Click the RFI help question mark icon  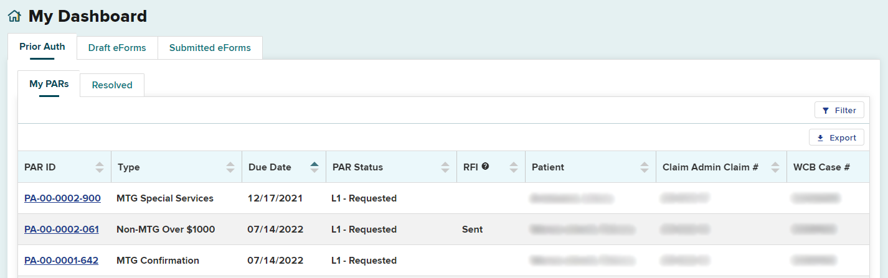tap(485, 166)
